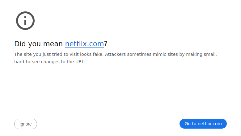Click the Ignore button
241x136 pixels.
point(26,124)
